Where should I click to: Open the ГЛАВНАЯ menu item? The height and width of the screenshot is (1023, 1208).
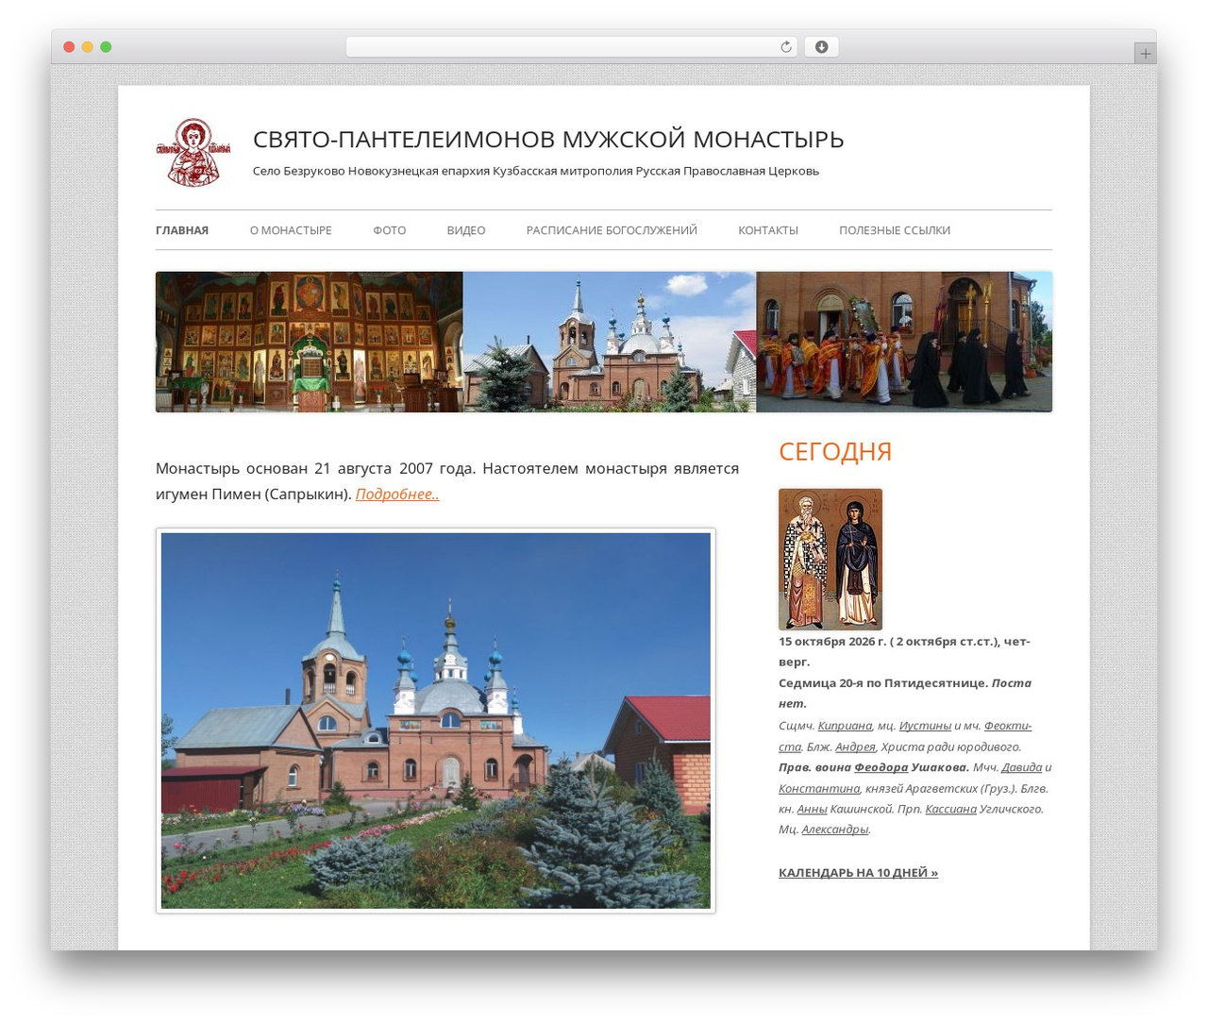coord(182,230)
